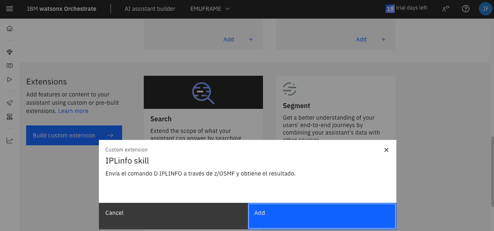Screen dimensions: 494x231
Task: Open the diamond-shaped sidebar icon
Action: tap(10, 52)
